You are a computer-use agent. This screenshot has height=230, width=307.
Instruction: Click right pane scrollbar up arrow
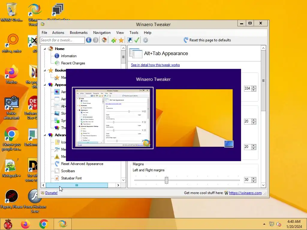(263, 48)
